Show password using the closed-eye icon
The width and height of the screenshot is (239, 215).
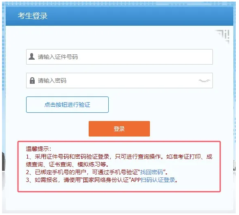coord(204,81)
